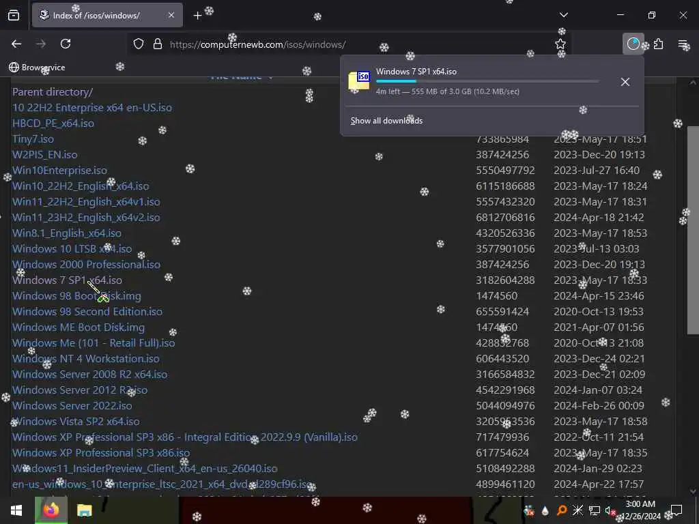Image resolution: width=699 pixels, height=524 pixels.
Task: Click the page vertical scrollbar thumb
Action: (x=693, y=229)
